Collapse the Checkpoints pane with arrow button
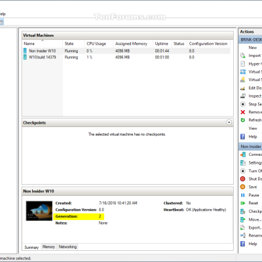Image resolution: width=262 pixels, height=262 pixels. coord(229,122)
